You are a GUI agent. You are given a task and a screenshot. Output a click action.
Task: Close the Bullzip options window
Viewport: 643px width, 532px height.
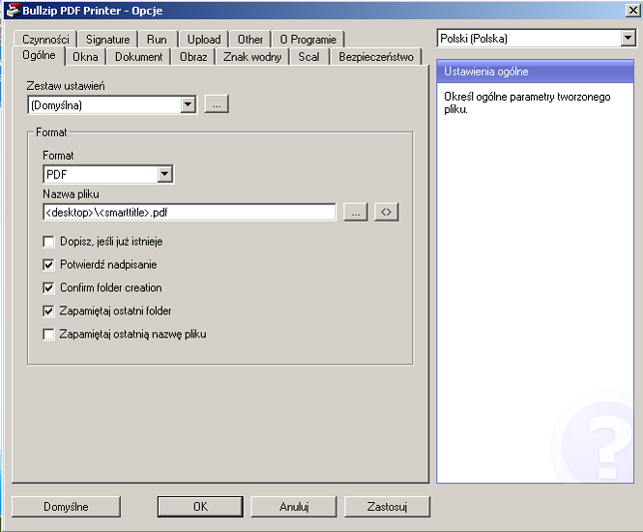[x=633, y=11]
